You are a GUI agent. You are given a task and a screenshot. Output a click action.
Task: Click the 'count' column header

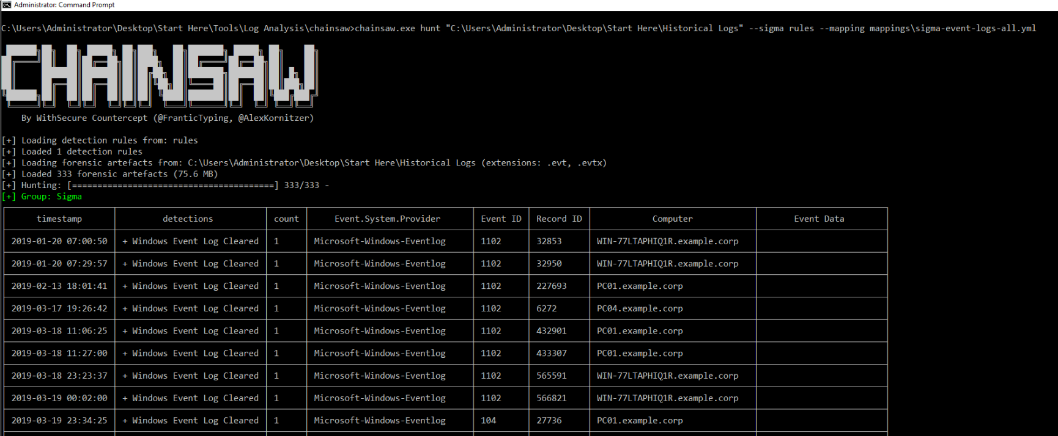pyautogui.click(x=286, y=219)
